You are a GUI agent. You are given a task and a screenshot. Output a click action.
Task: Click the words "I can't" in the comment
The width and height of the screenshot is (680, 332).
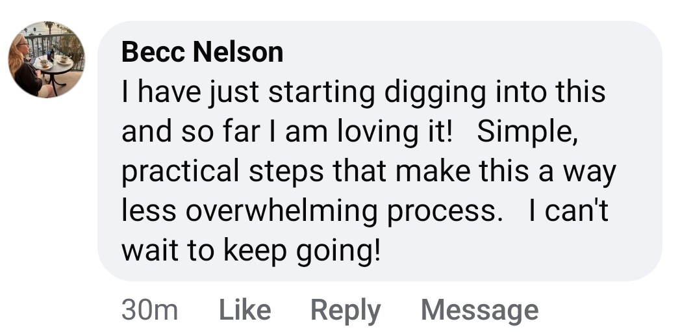click(568, 211)
